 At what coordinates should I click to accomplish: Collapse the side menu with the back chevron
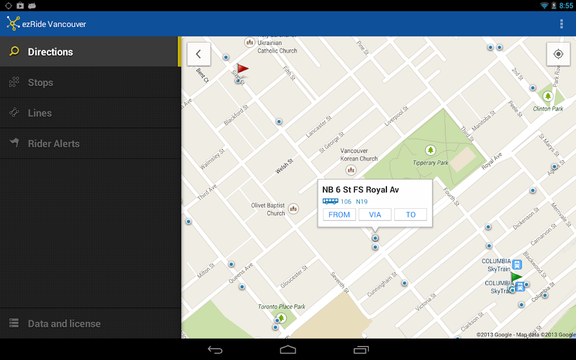point(199,54)
